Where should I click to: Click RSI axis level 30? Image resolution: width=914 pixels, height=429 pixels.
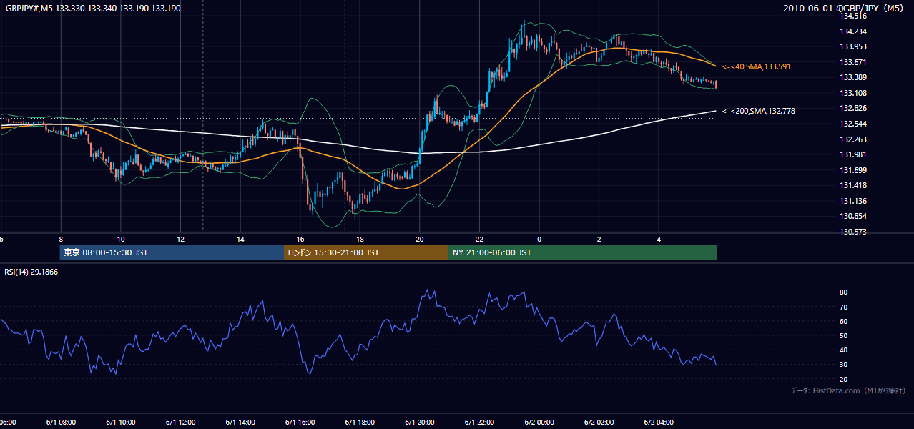click(x=844, y=365)
